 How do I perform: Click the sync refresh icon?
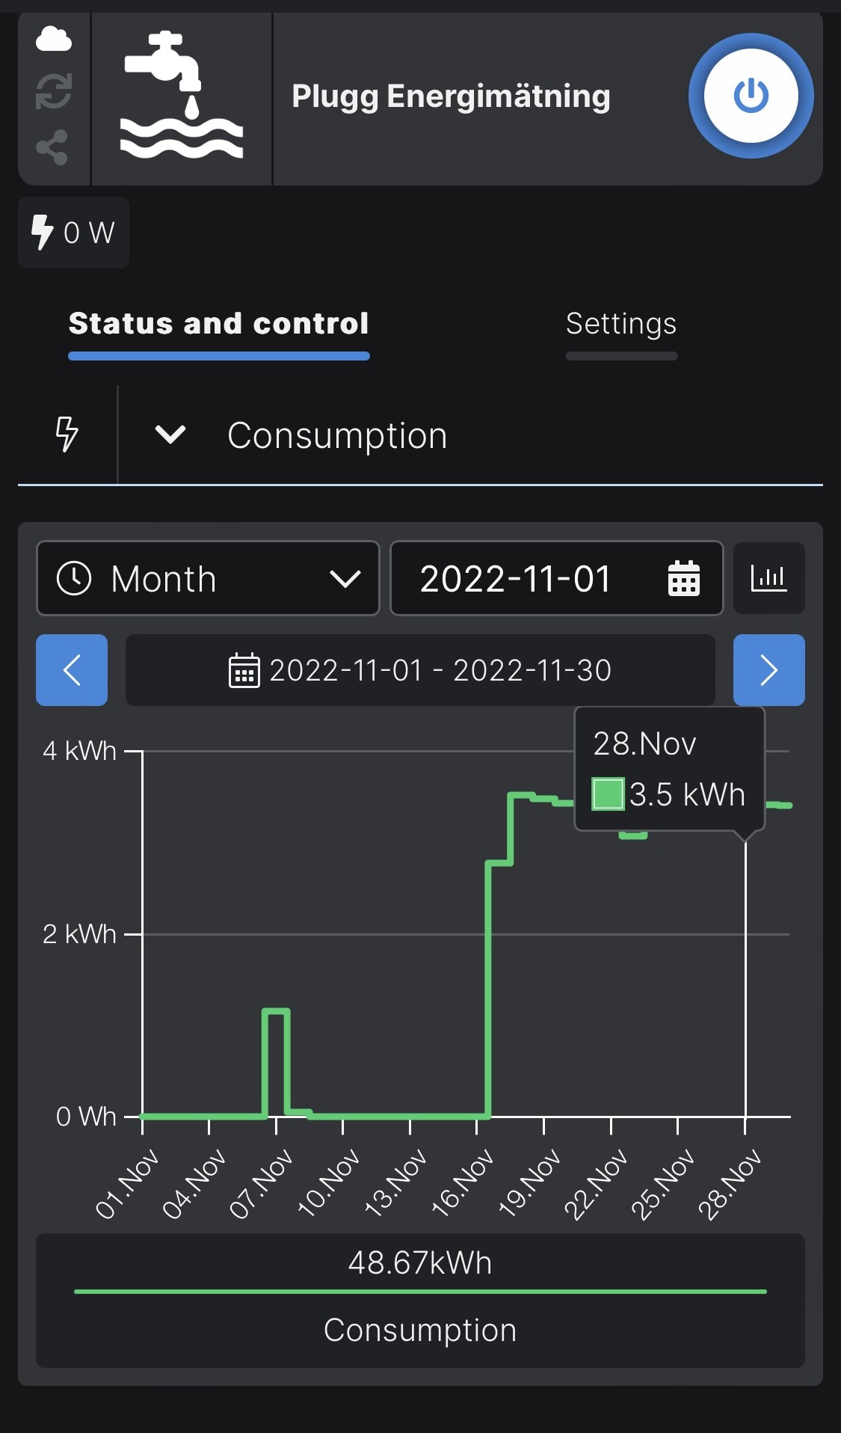pyautogui.click(x=54, y=91)
